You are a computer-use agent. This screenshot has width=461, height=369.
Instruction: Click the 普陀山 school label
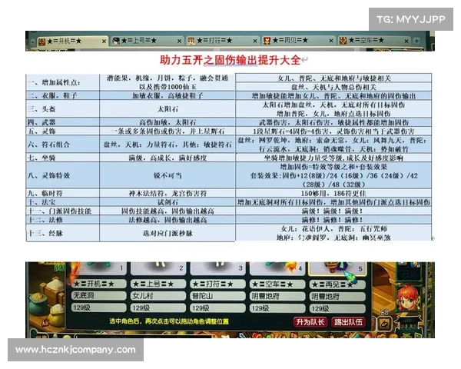click(x=217, y=296)
